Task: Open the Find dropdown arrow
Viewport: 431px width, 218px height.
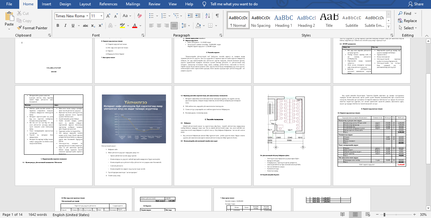Action: pos(415,14)
